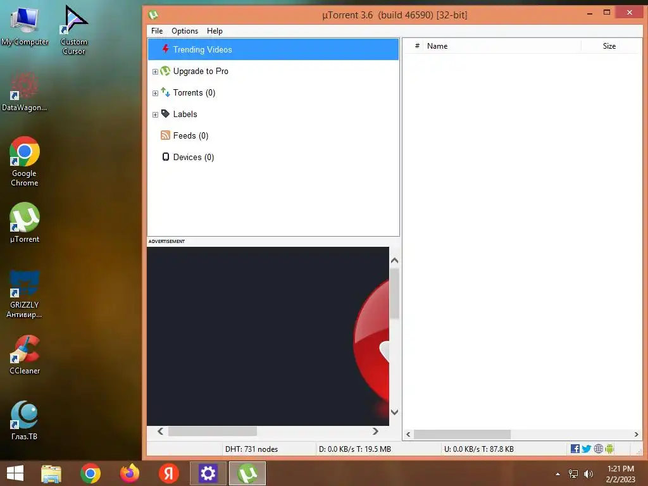Sort list by the Size column header
The height and width of the screenshot is (486, 648).
tap(609, 46)
